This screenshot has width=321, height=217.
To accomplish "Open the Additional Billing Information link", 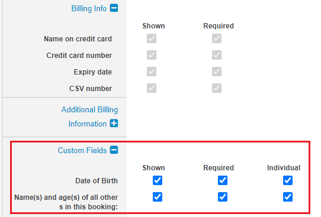I will click(89, 116).
